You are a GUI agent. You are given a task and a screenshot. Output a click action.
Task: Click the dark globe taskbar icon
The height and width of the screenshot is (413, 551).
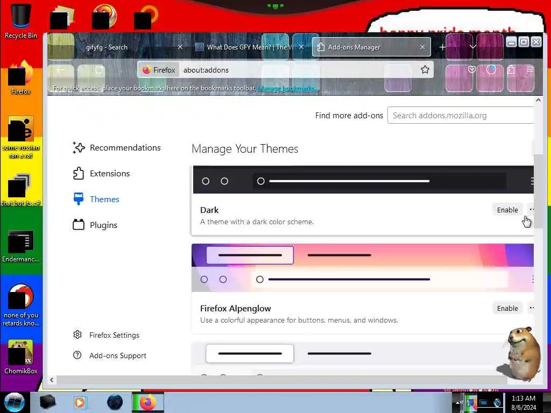[115, 402]
